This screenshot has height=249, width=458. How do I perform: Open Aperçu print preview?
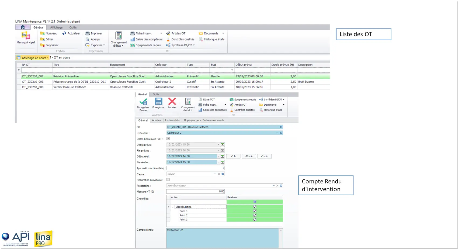pyautogui.click(x=93, y=39)
